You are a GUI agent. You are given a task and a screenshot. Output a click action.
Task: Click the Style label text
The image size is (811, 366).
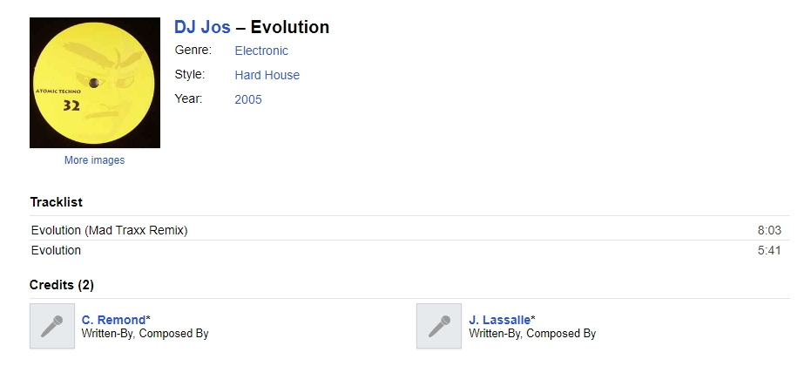(x=190, y=75)
